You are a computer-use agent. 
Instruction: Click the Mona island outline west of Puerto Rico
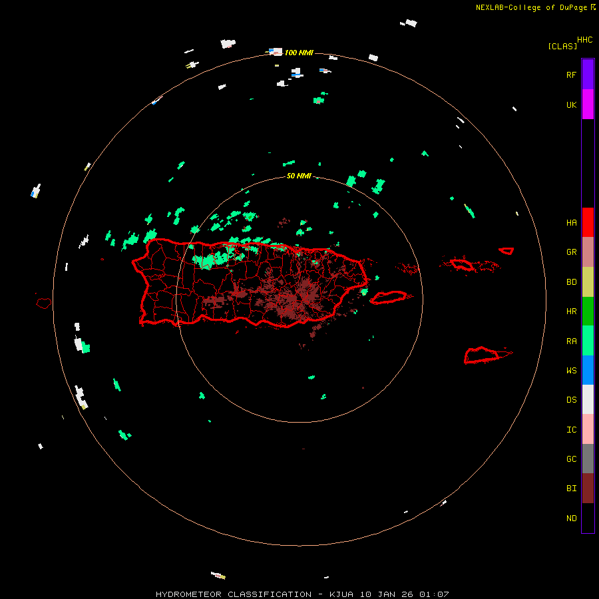coord(43,303)
